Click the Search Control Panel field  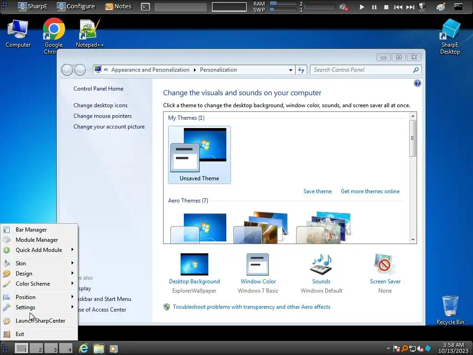point(366,70)
